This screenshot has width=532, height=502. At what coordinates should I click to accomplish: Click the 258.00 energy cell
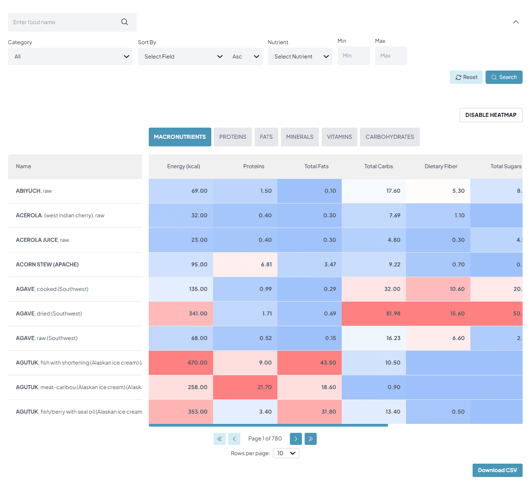[181, 387]
